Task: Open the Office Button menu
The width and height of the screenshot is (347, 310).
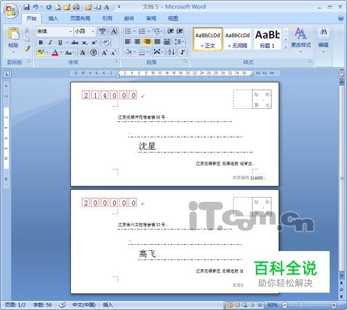Action: pos(10,10)
